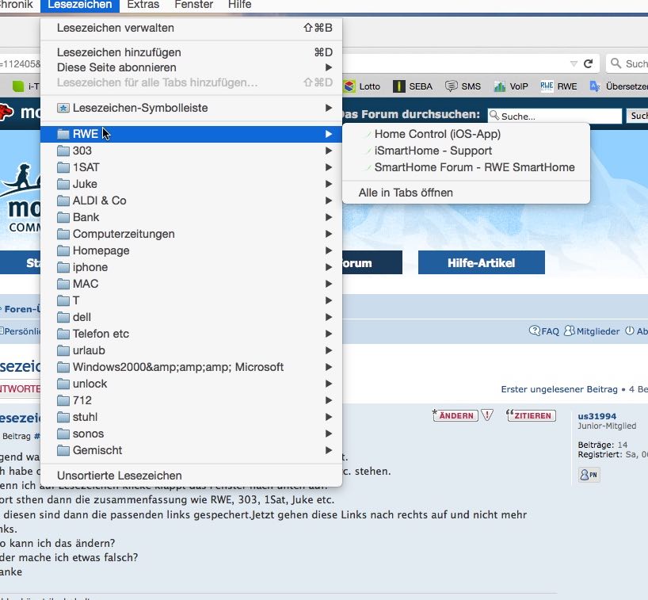Click the MAC folder icon

63,284
